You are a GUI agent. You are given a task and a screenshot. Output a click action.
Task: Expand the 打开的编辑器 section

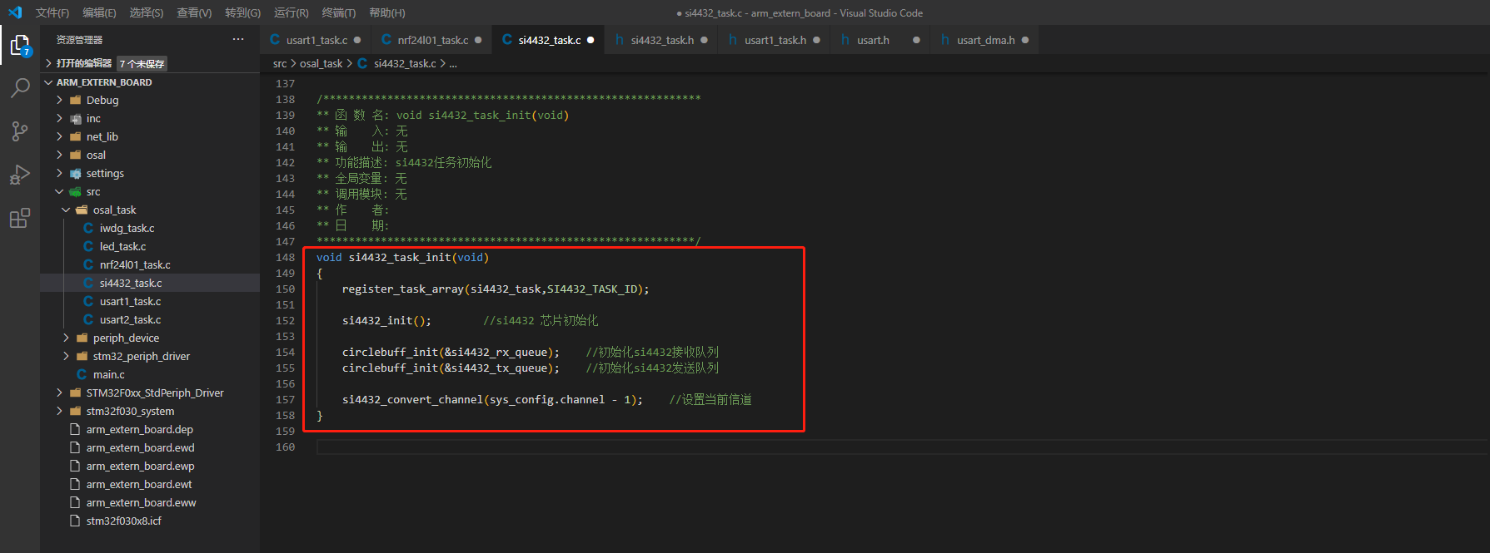point(83,63)
